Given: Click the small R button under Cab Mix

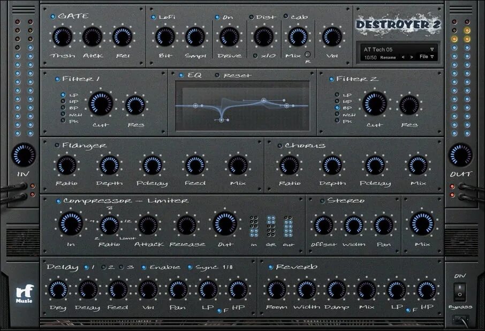Looking at the screenshot, I should 307,55.
